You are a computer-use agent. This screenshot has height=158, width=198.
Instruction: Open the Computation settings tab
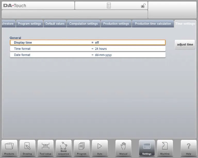click(x=83, y=24)
